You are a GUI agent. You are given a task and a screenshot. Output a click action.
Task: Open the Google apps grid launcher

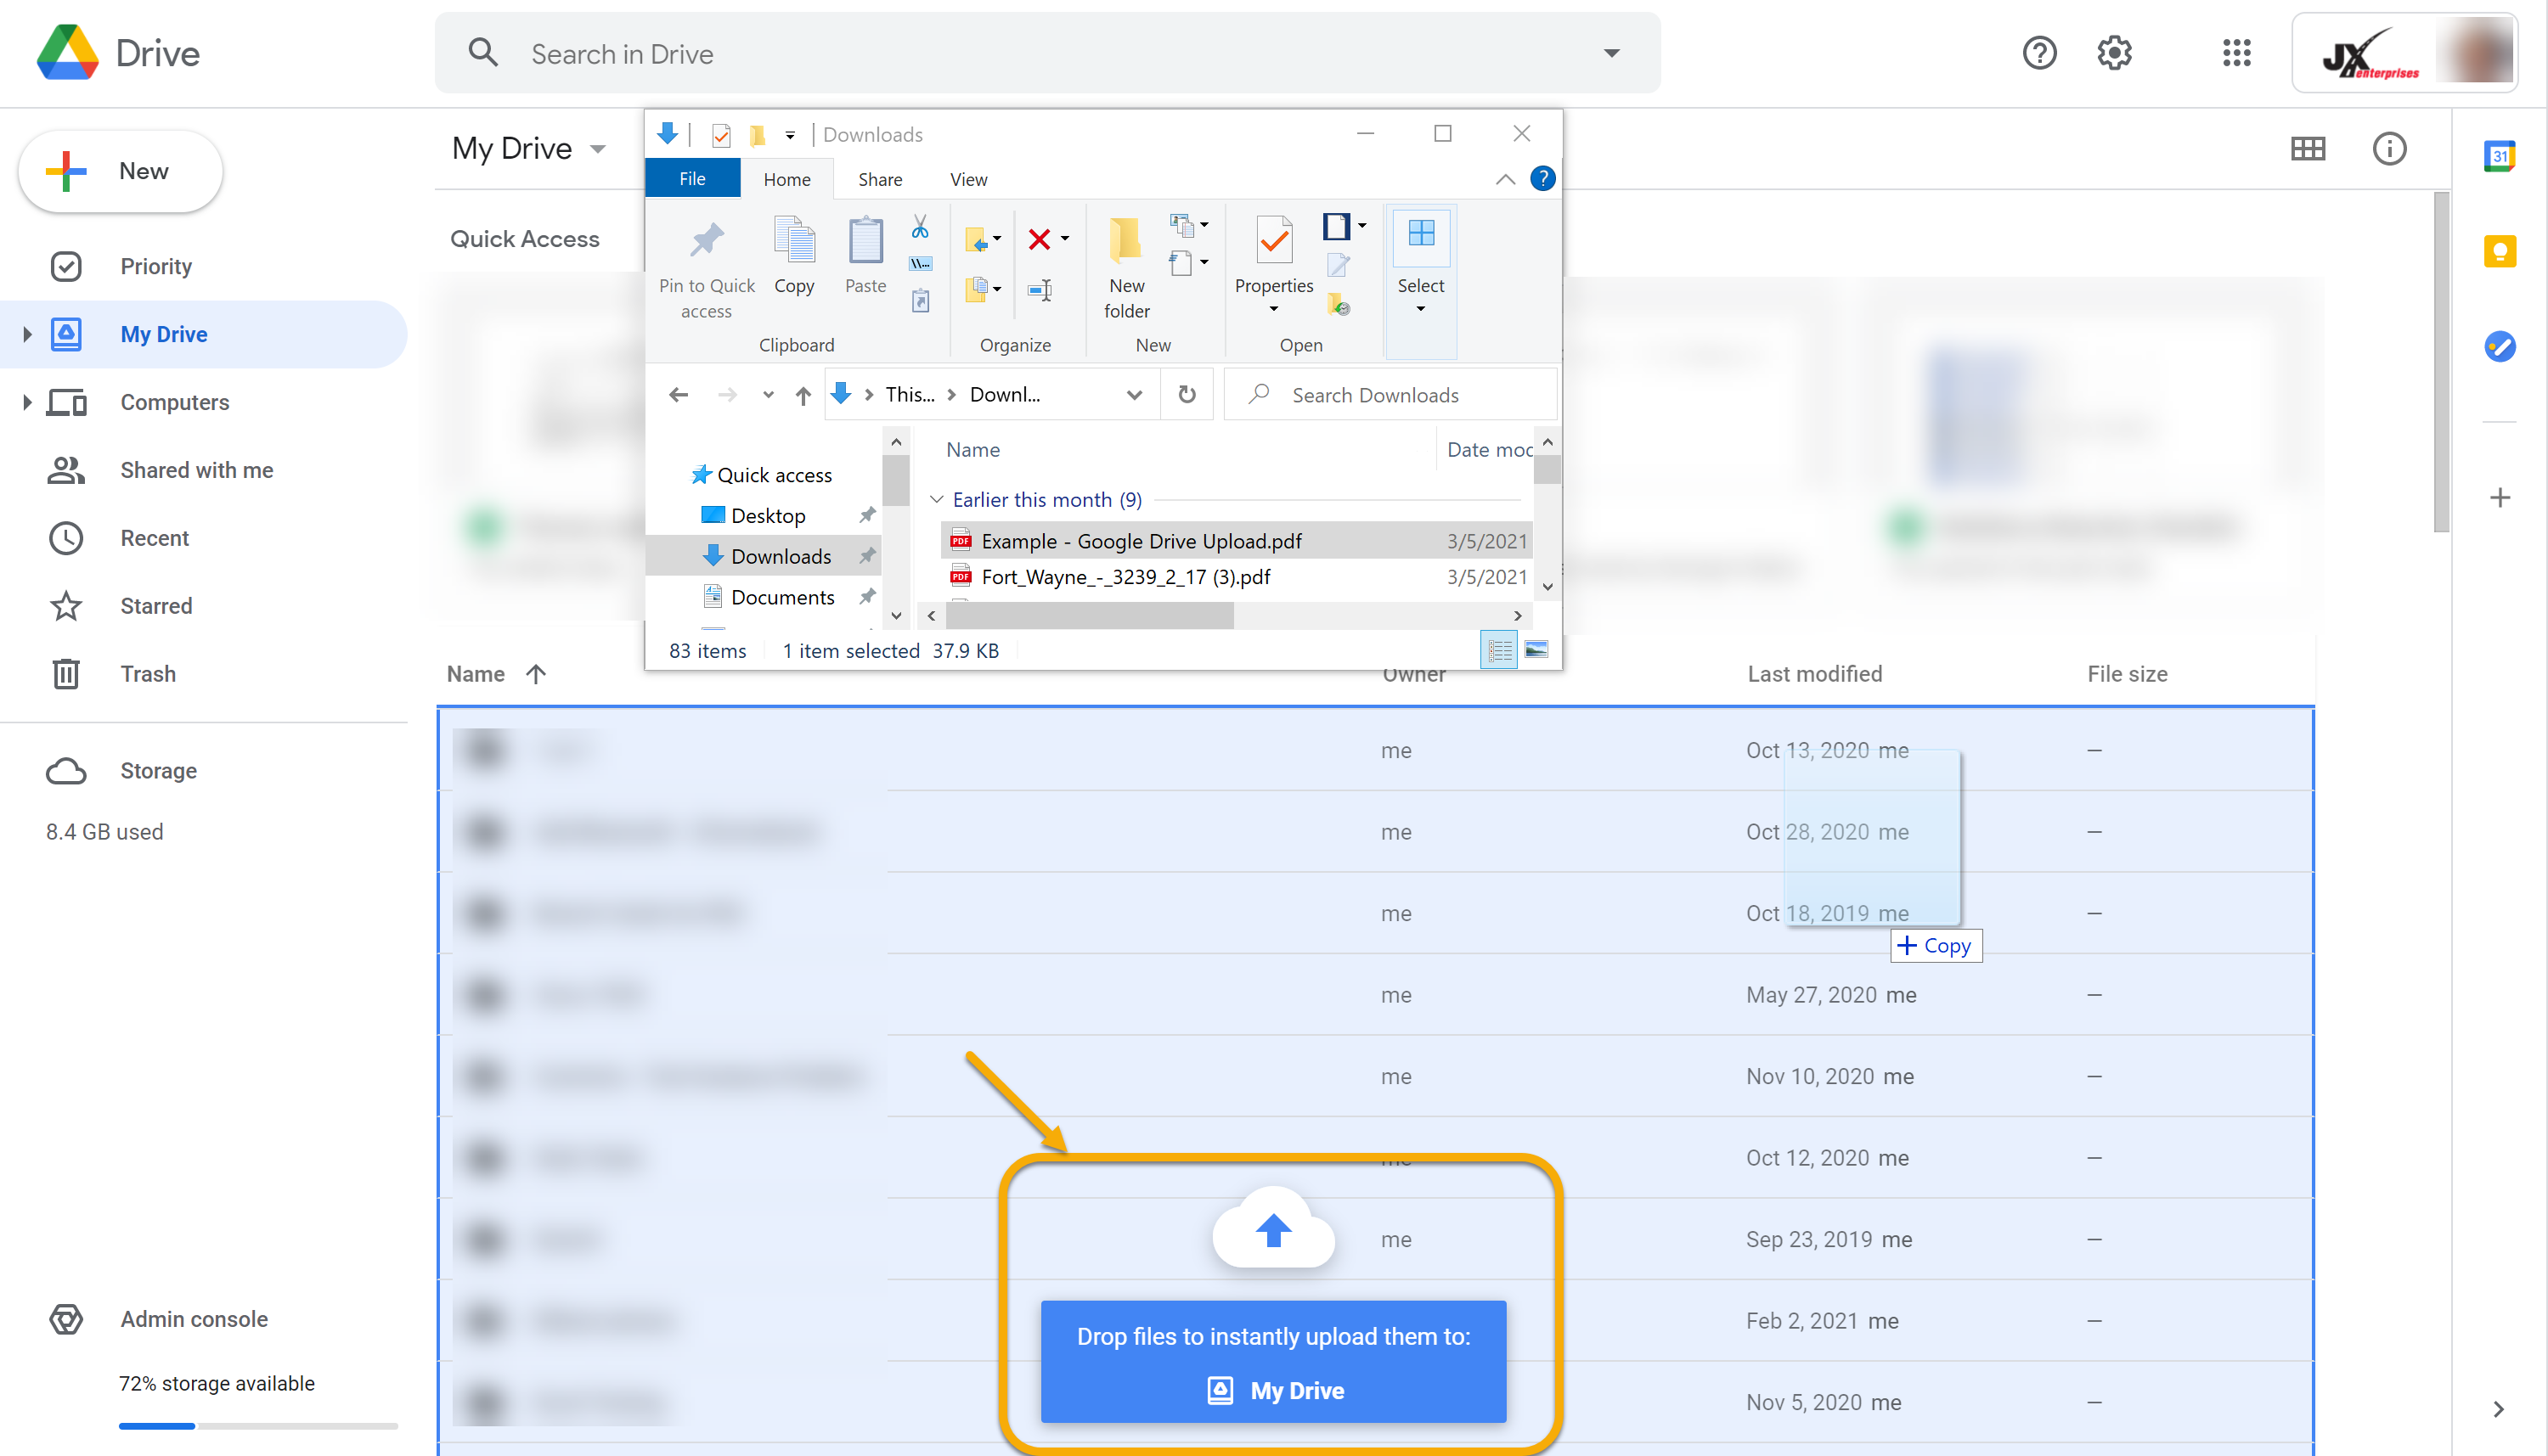click(x=2236, y=53)
